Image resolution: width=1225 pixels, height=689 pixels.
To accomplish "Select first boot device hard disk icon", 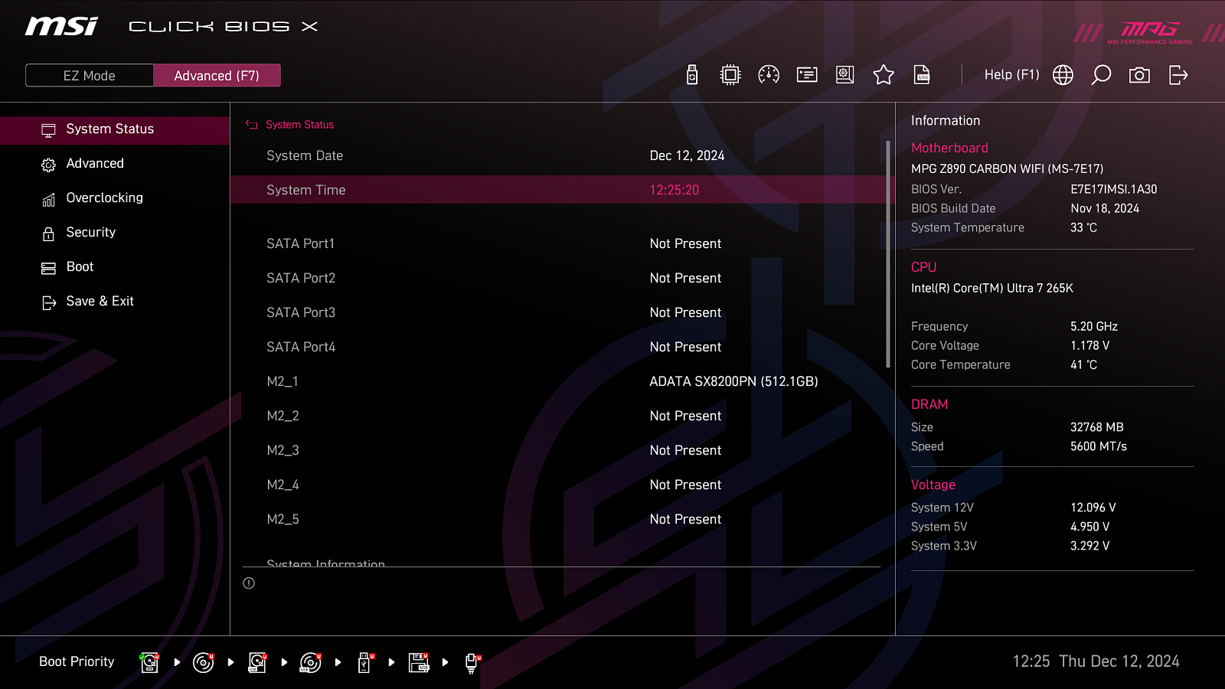I will 149,662.
